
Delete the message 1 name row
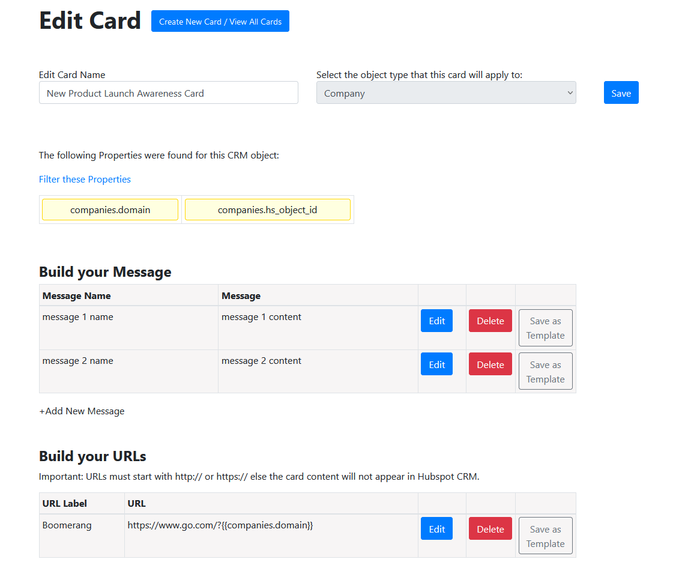click(x=490, y=321)
